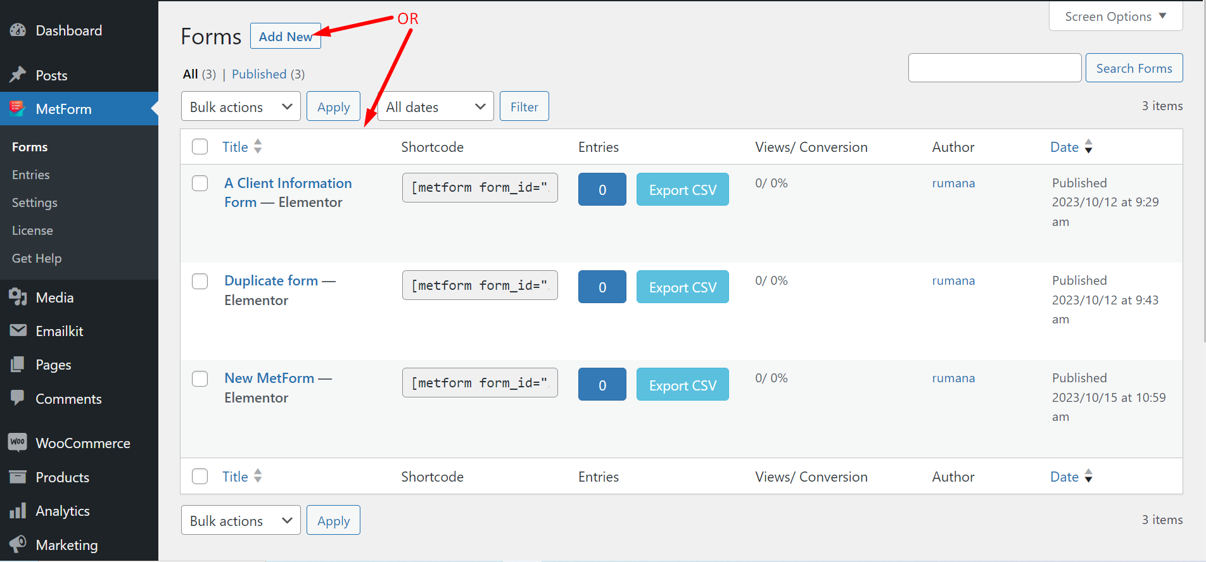
Task: Select shortcode field of Duplicate form
Action: click(x=480, y=285)
